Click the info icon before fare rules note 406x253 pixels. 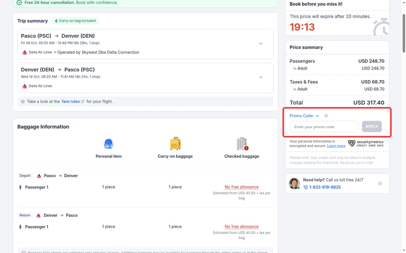pyautogui.click(x=23, y=102)
